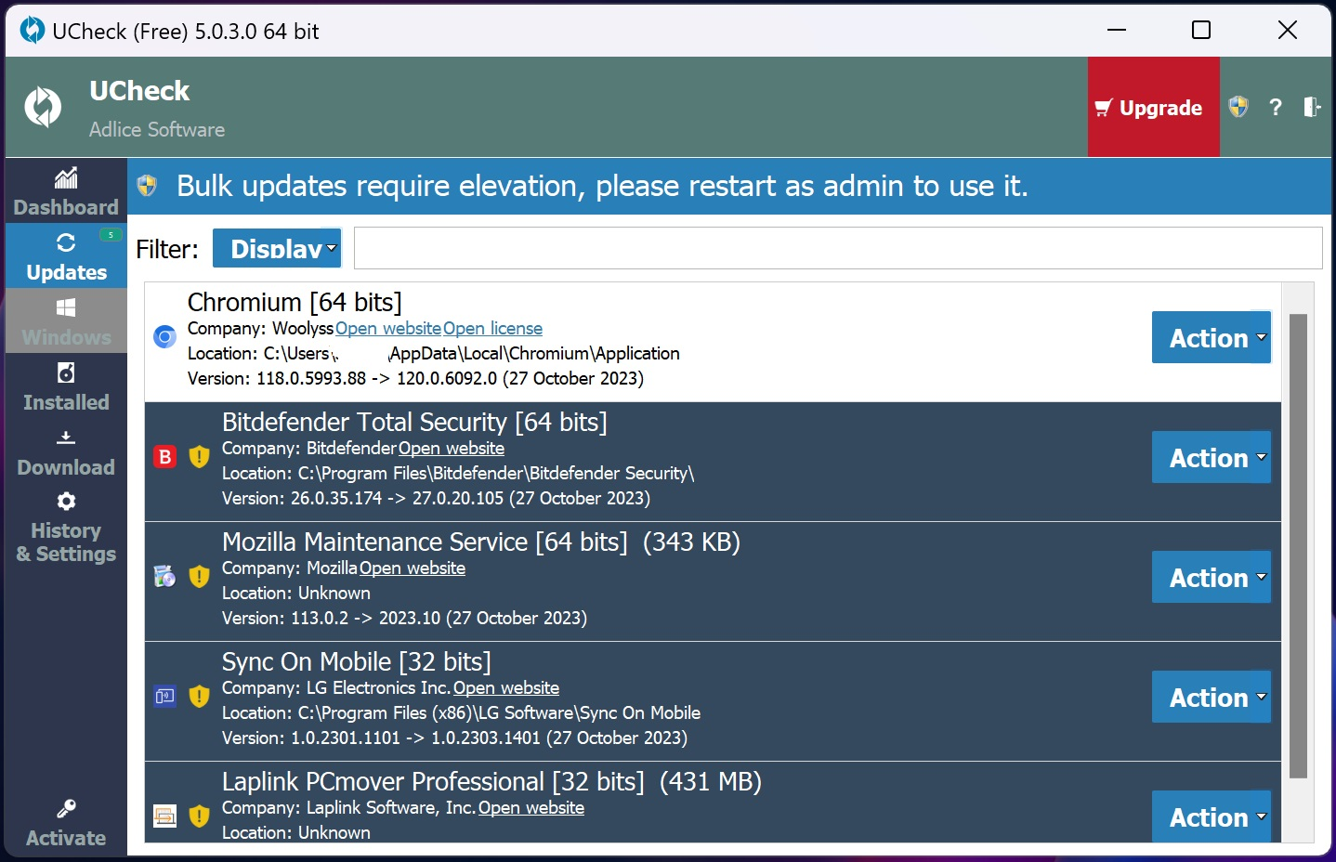The image size is (1336, 862).
Task: Expand the Action dropdown for Bitdefender
Action: [1211, 457]
